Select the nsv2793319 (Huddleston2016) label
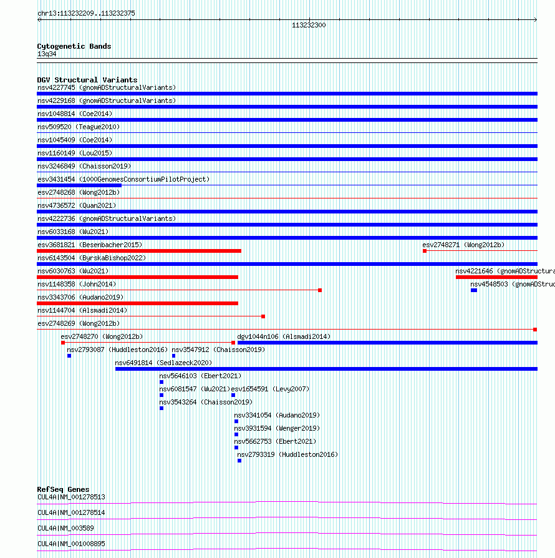The width and height of the screenshot is (555, 558). 287,455
